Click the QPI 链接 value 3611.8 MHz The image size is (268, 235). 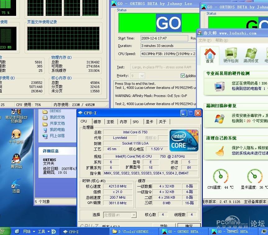click(x=118, y=203)
